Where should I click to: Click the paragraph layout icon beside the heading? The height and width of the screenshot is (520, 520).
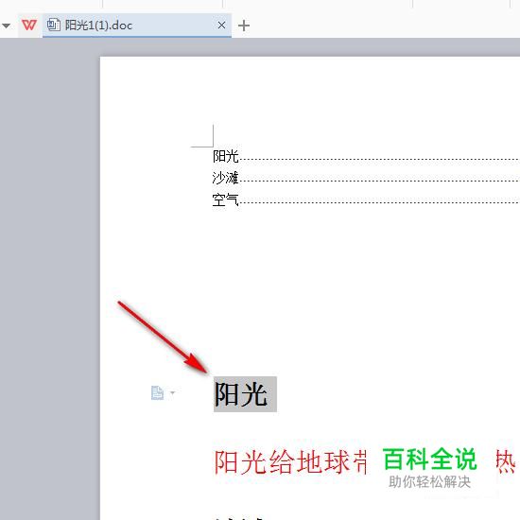157,393
